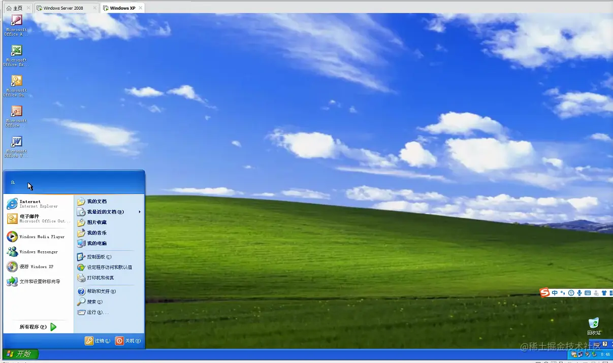Click the language bar keyboard icon
The height and width of the screenshot is (363, 613).
tap(598, 344)
